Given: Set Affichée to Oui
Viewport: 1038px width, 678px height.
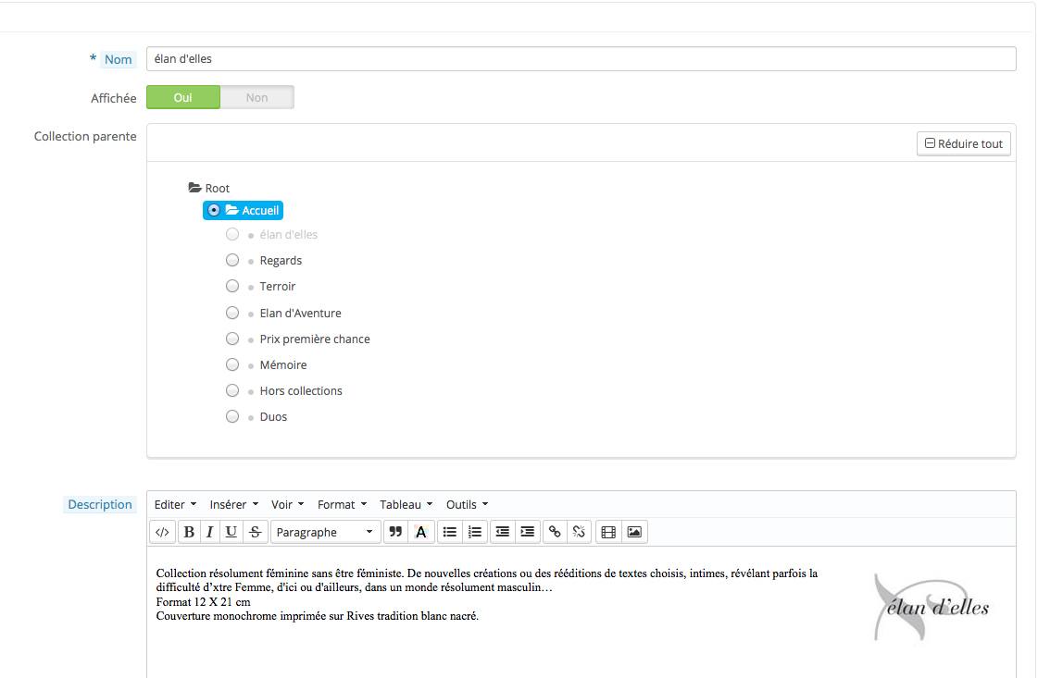Looking at the screenshot, I should [183, 97].
